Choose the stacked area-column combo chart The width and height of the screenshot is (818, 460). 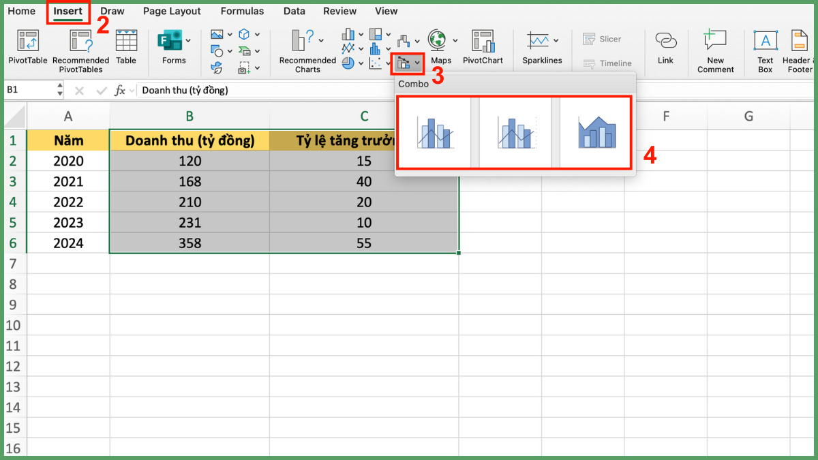tap(596, 133)
